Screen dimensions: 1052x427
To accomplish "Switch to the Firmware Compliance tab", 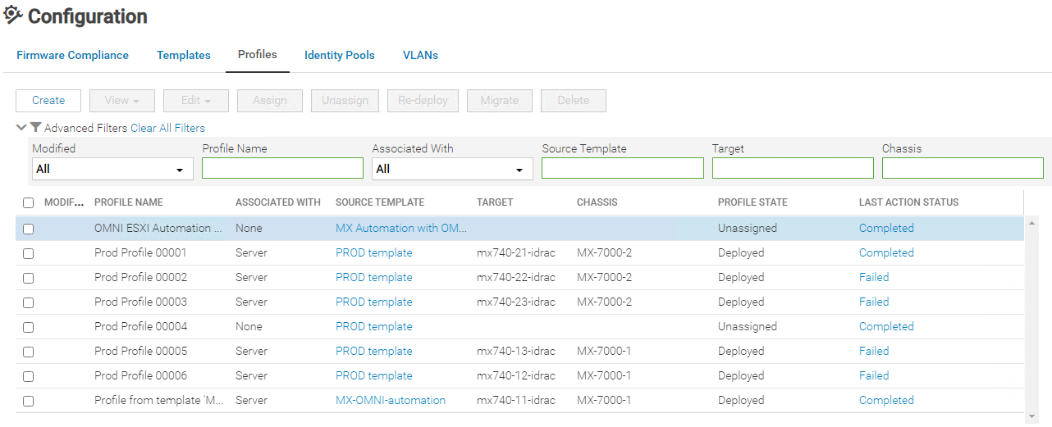I will (x=72, y=56).
